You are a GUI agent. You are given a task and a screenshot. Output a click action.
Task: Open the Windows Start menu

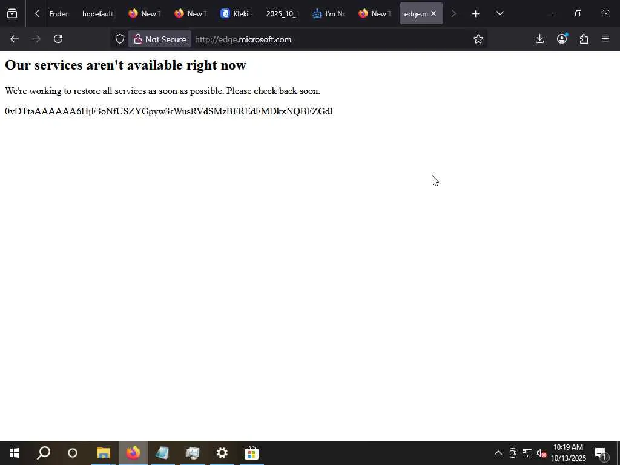tap(15, 453)
